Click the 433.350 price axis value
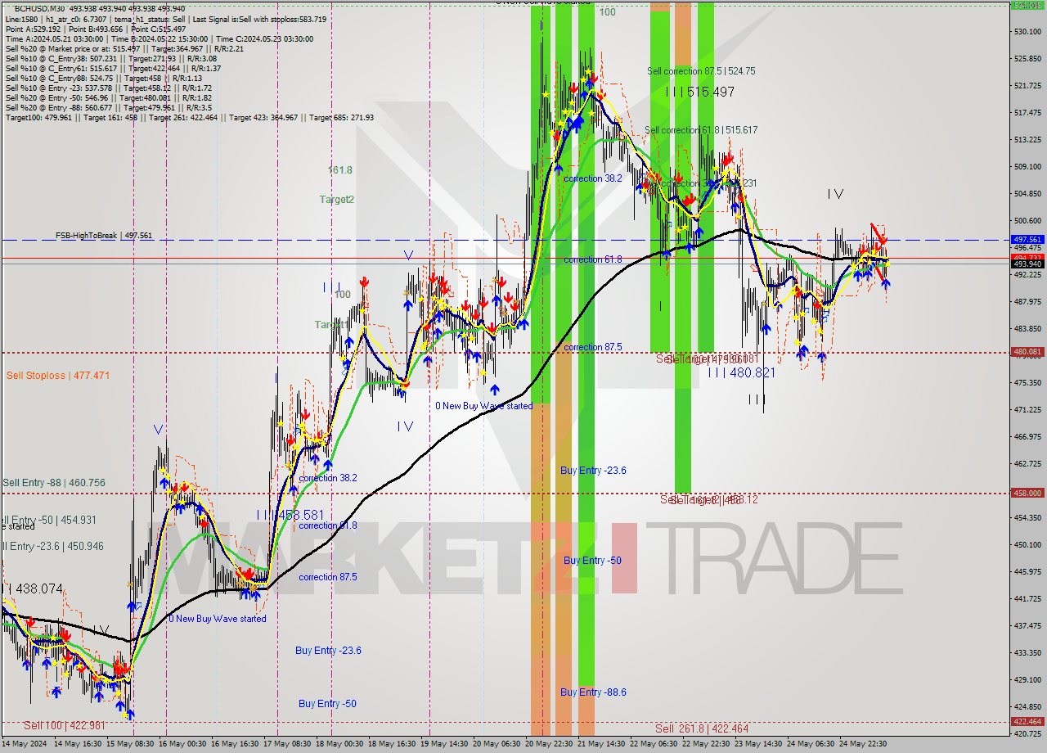1047x753 pixels. pos(1027,652)
